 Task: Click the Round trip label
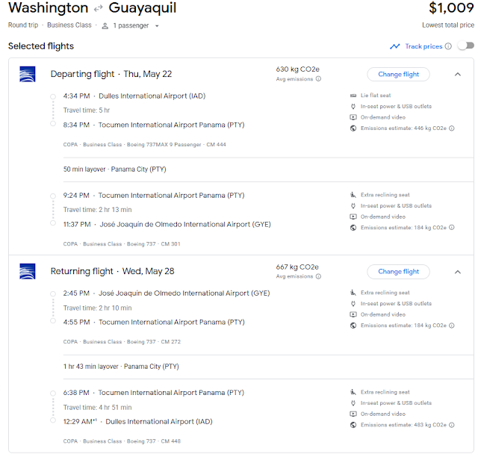(23, 25)
